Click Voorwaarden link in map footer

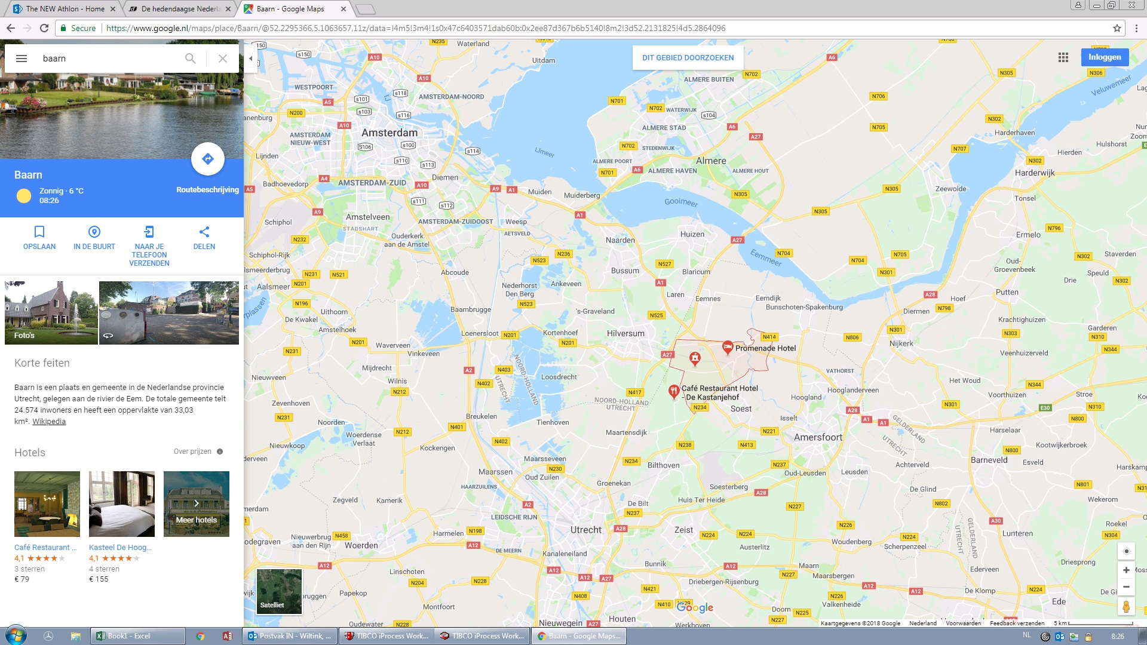(x=963, y=623)
